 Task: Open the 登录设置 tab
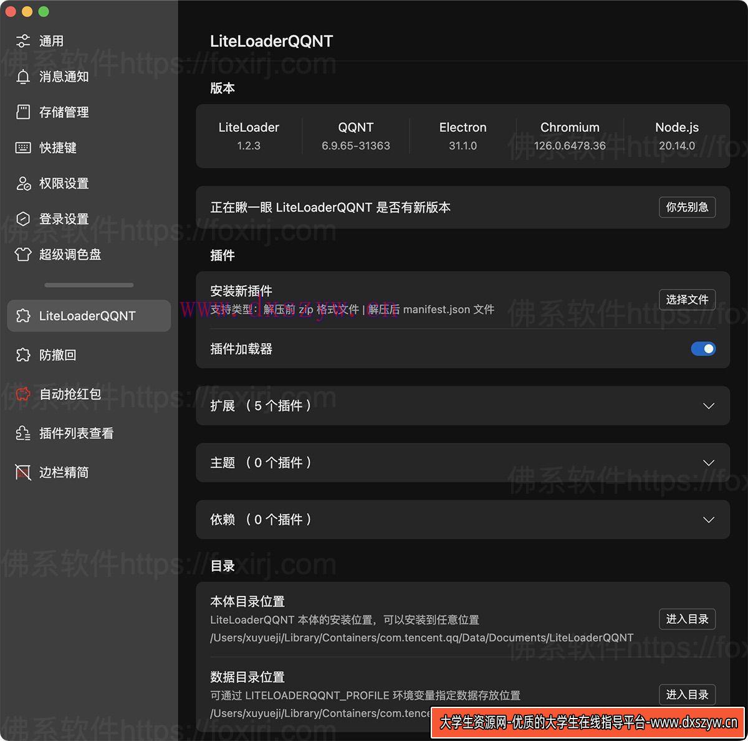pyautogui.click(x=89, y=219)
